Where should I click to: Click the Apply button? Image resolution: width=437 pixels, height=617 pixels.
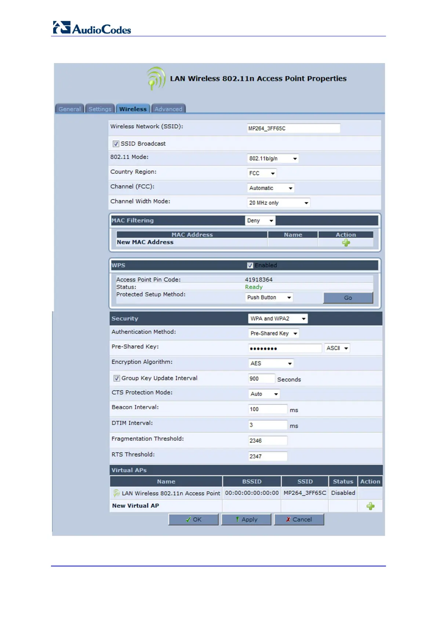click(246, 519)
